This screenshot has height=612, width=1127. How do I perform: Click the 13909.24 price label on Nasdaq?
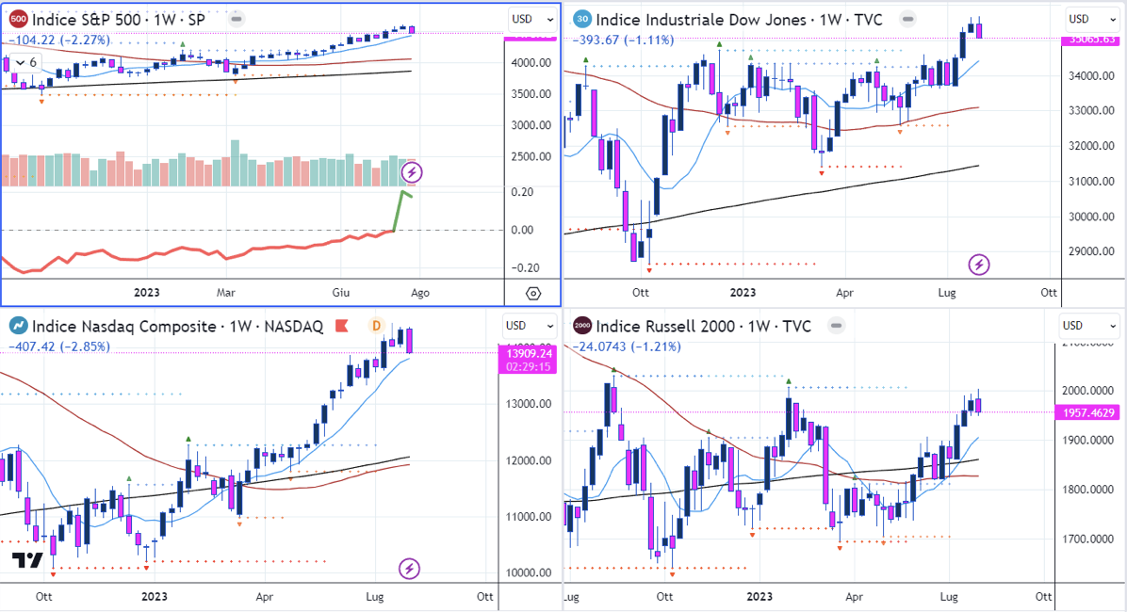pyautogui.click(x=528, y=353)
